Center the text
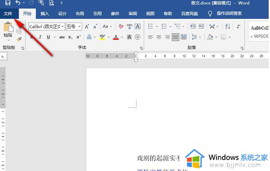The height and width of the screenshot is (171, 270). pyautogui.click(x=159, y=37)
